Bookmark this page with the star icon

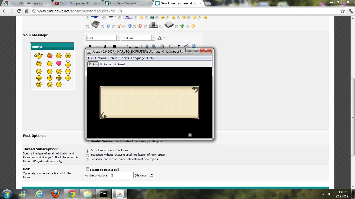[343, 11]
